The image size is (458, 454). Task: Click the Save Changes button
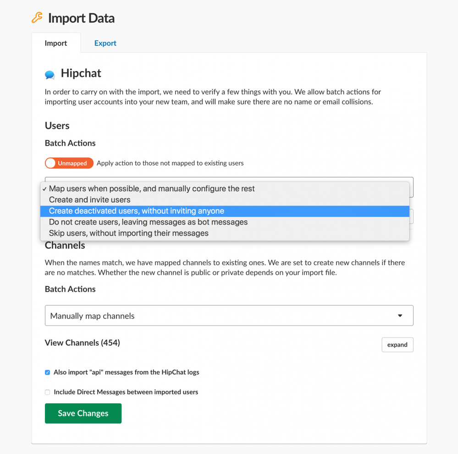point(83,413)
